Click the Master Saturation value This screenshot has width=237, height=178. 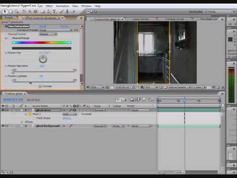(x=42, y=66)
